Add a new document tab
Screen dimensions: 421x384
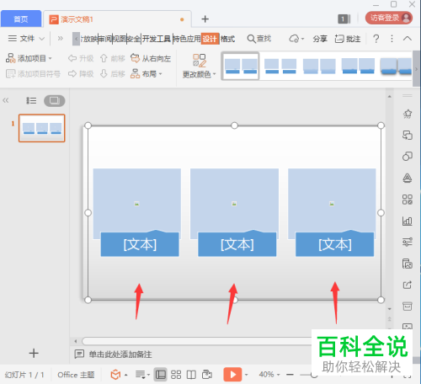[205, 19]
